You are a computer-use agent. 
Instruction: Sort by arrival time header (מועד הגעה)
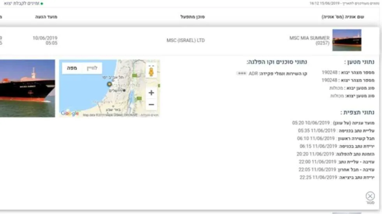coord(46,17)
